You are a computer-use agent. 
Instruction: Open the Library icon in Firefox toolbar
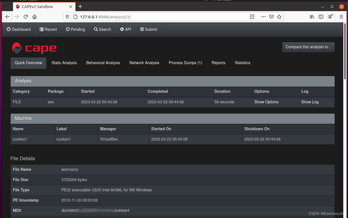click(312, 17)
